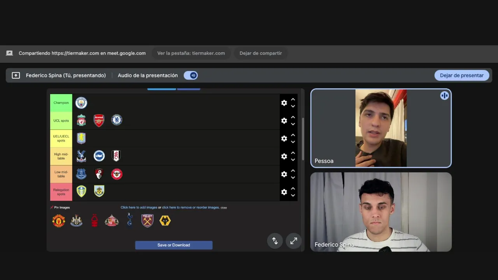498x280 pixels.
Task: Move UEL/UECL spots tier up
Action: tap(293, 135)
